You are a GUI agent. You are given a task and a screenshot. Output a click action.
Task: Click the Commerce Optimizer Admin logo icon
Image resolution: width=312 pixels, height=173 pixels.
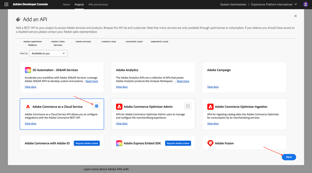click(119, 106)
